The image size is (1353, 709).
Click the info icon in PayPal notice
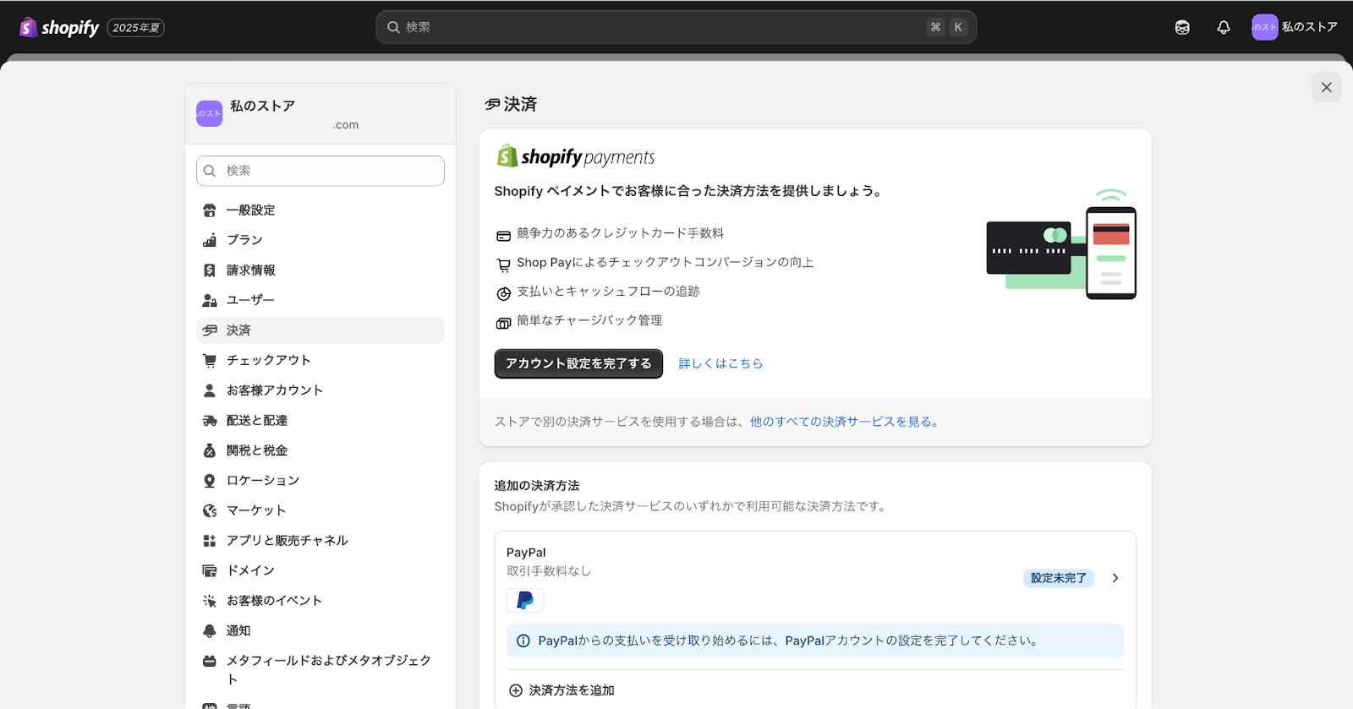(523, 641)
